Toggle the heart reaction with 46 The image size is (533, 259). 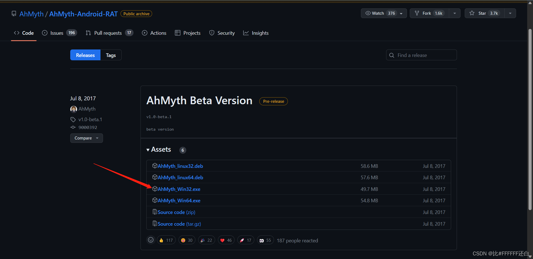(226, 240)
